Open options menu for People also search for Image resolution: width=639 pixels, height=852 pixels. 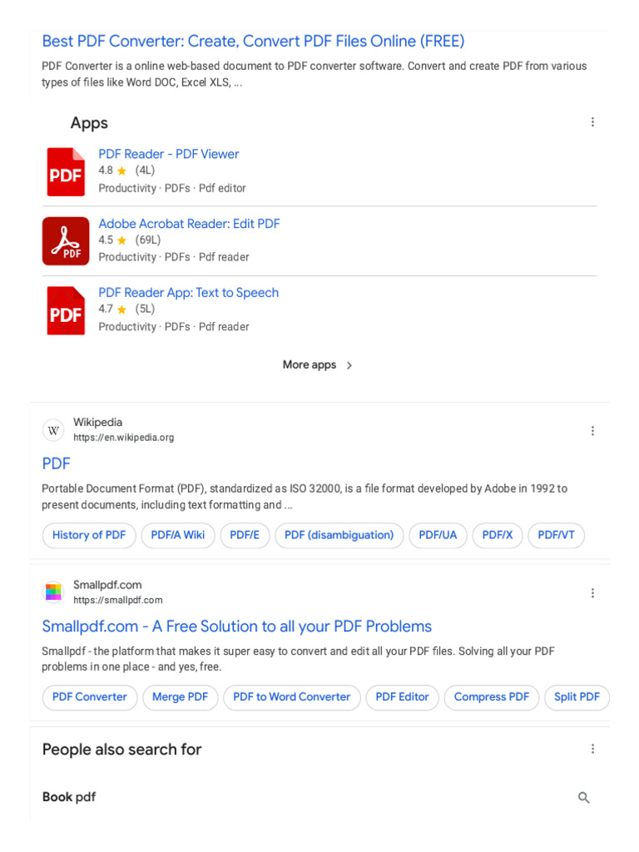pyautogui.click(x=592, y=749)
